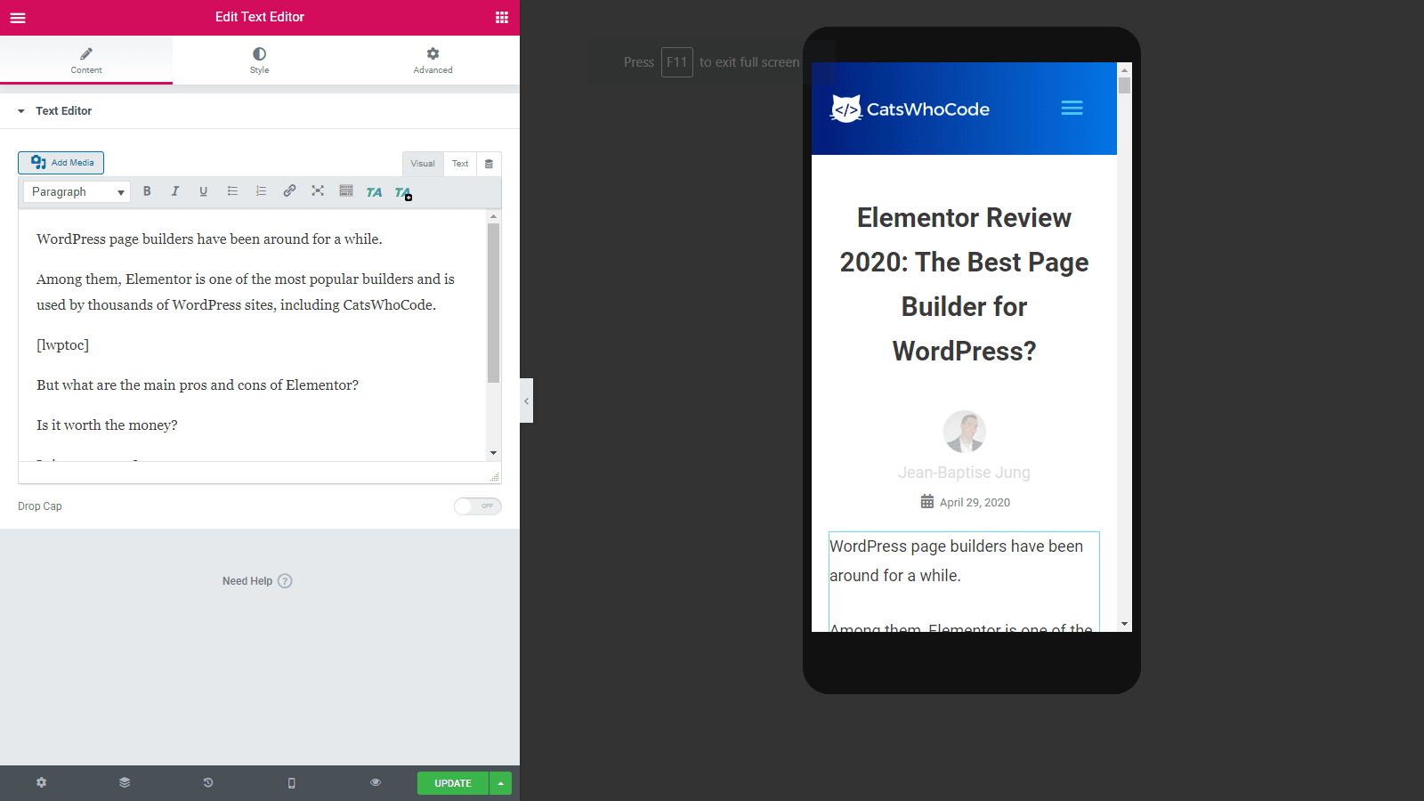Preview changes with the eye icon
This screenshot has height=801, width=1424.
point(376,783)
